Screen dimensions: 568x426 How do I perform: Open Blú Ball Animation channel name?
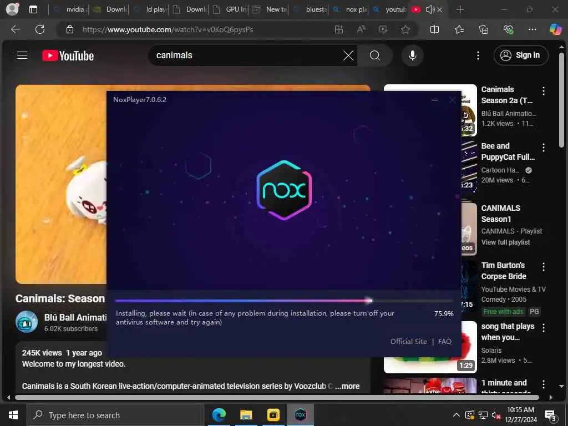coord(75,318)
